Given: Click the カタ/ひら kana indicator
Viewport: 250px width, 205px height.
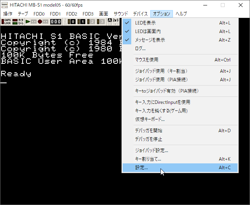Looking at the screenshot, I should [x=18, y=21].
